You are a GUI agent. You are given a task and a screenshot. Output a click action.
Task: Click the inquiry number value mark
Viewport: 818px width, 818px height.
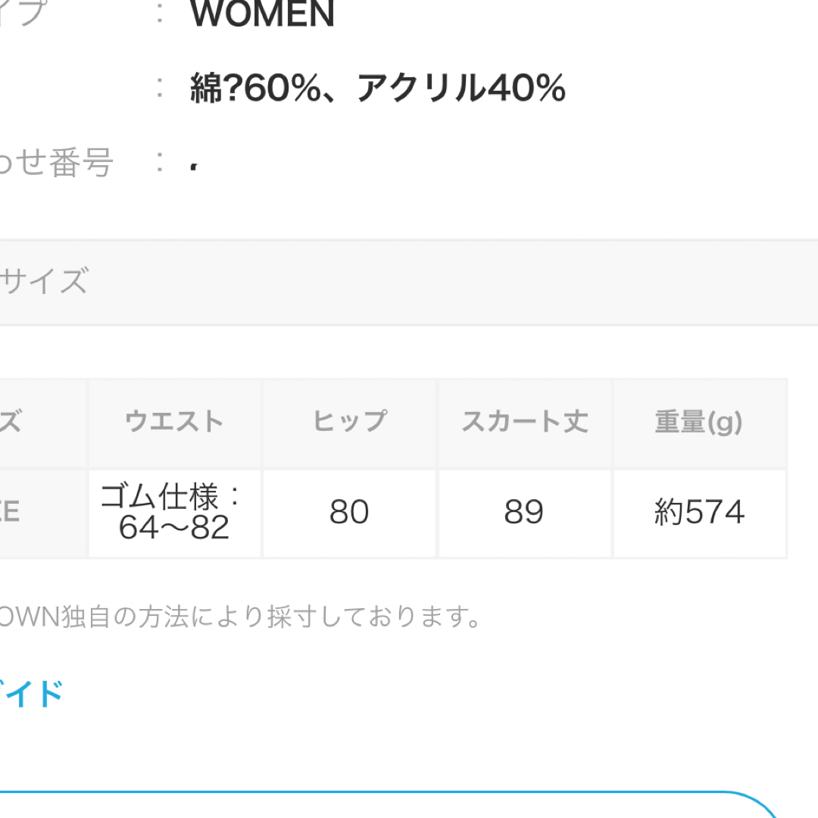(194, 167)
